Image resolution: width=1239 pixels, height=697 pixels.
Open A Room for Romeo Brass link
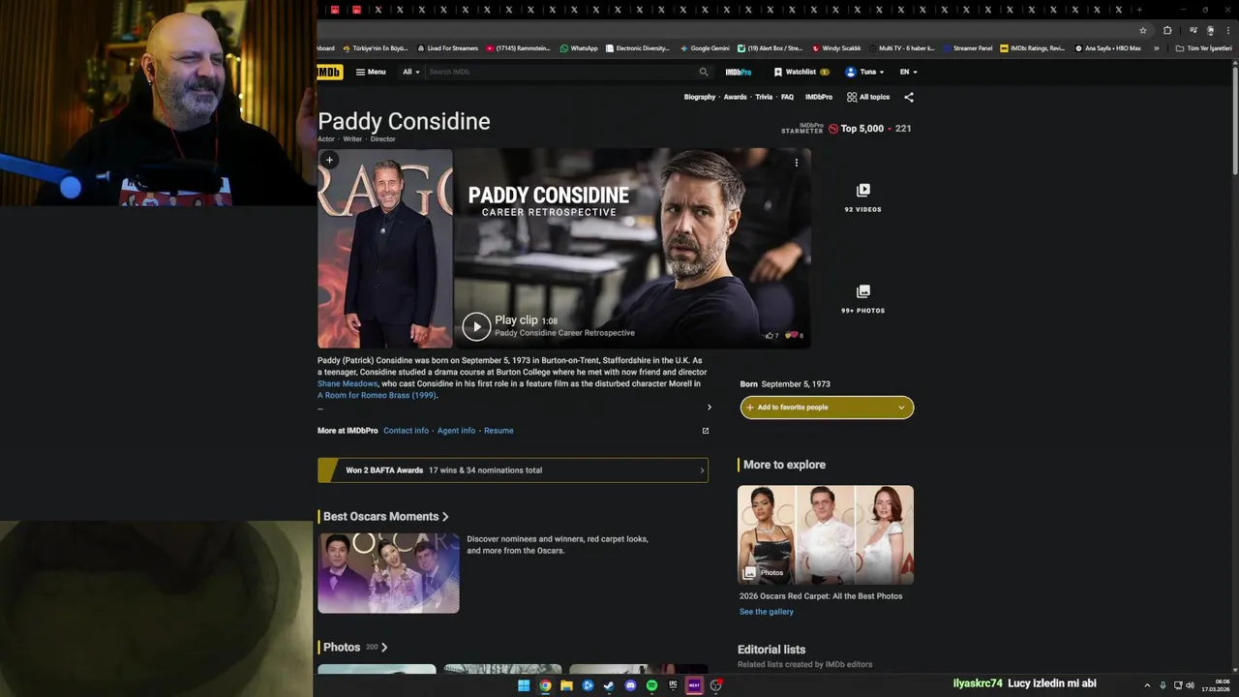coord(377,396)
